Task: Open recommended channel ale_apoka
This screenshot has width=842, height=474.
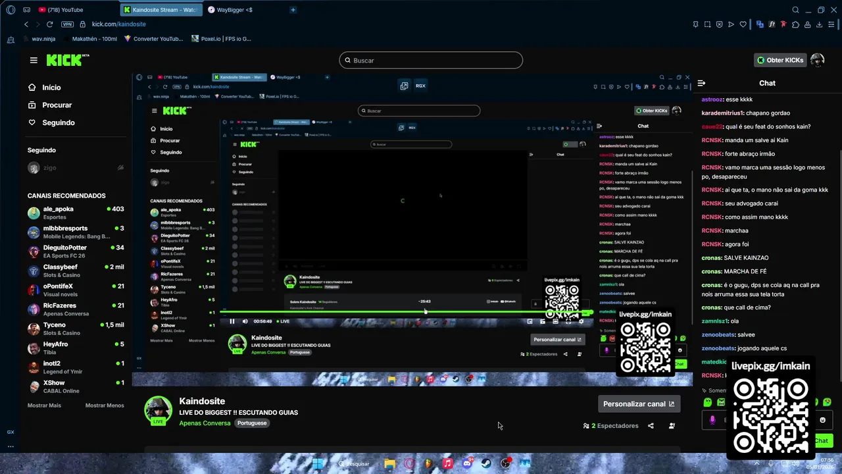Action: click(x=76, y=213)
